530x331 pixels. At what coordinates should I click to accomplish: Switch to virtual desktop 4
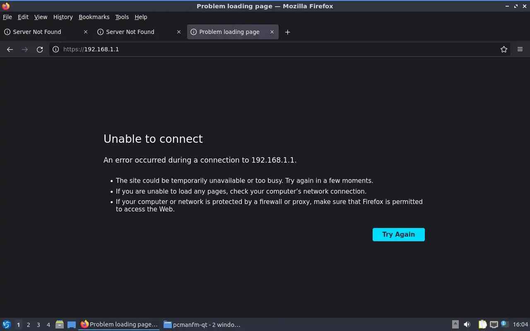[x=48, y=325]
